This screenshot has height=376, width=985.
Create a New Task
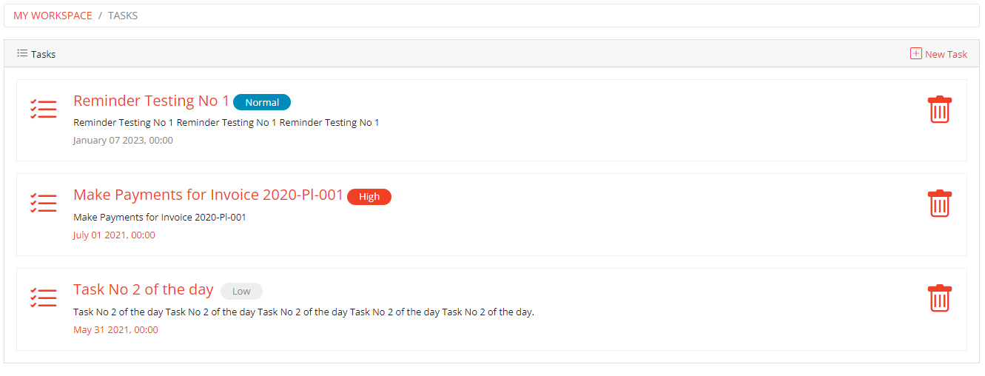tap(945, 54)
